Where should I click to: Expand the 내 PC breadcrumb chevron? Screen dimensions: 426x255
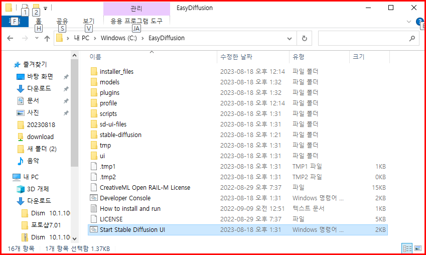[x=95, y=38]
